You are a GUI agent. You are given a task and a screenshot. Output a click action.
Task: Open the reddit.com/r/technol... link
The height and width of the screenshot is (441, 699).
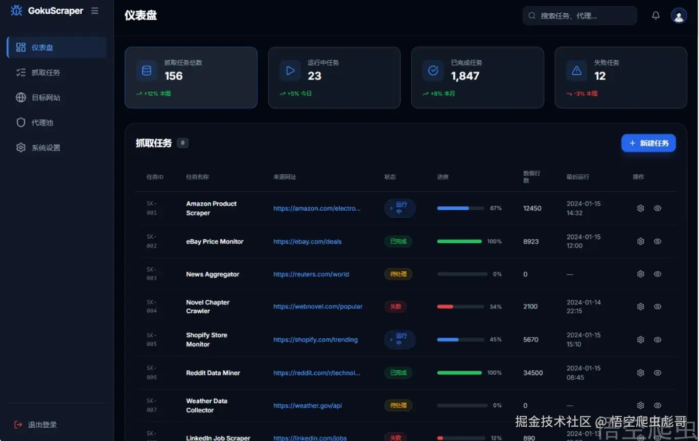(x=317, y=373)
